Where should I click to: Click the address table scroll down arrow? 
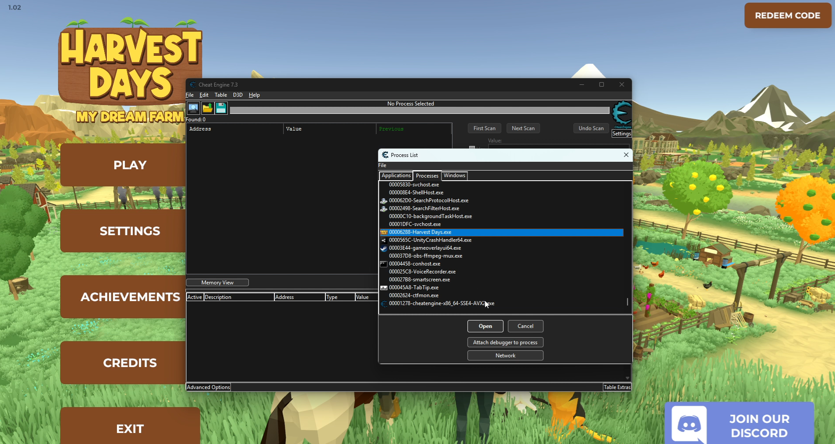click(627, 378)
